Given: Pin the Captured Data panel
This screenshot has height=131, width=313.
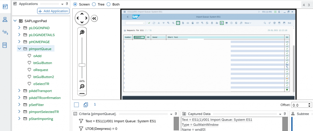Looking at the screenshot, I should tap(285, 114).
